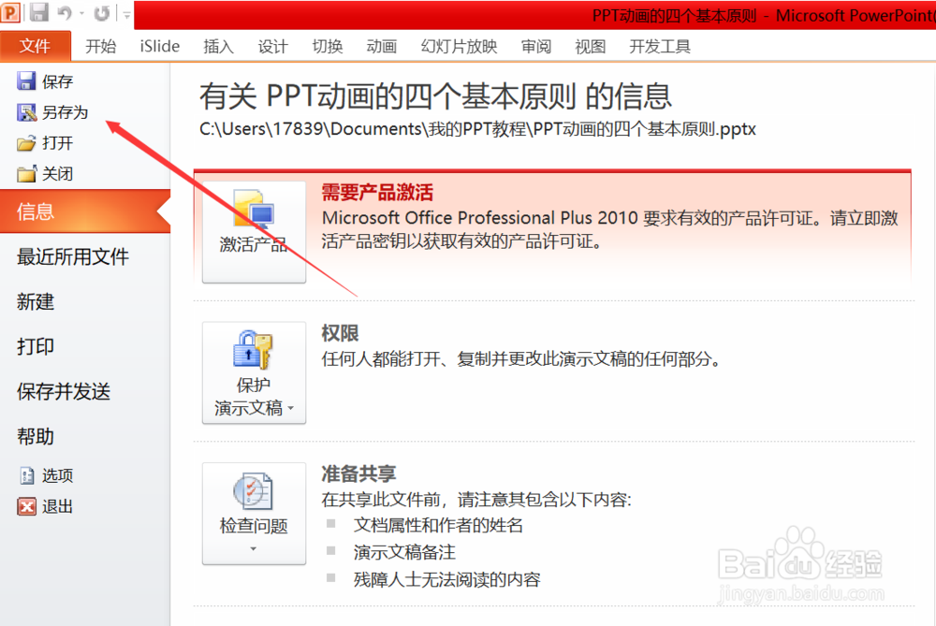Screen dimensions: 936x626
Task: Click the 权限 heading
Action: [340, 333]
